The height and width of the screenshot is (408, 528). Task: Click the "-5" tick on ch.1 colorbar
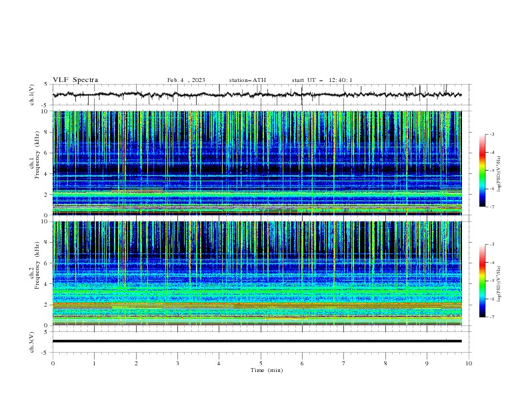[492, 171]
